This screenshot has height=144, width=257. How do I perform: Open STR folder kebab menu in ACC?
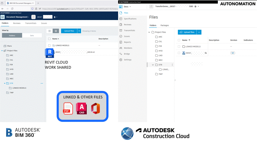172,65
